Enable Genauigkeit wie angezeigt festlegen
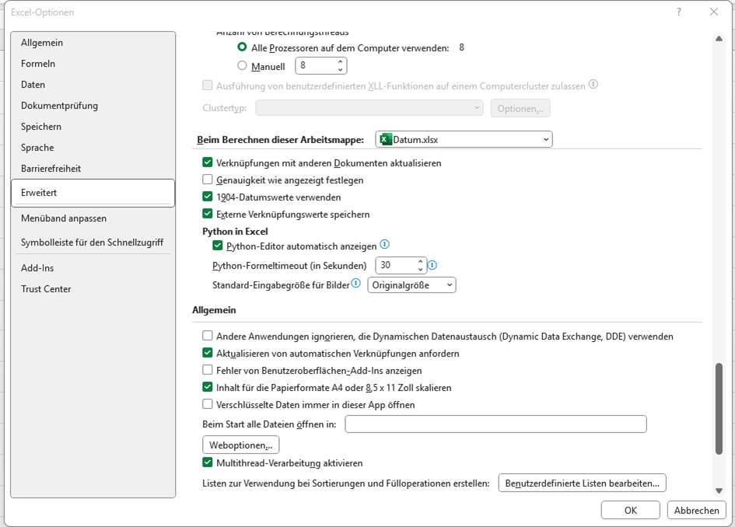735x527 pixels. coord(208,180)
